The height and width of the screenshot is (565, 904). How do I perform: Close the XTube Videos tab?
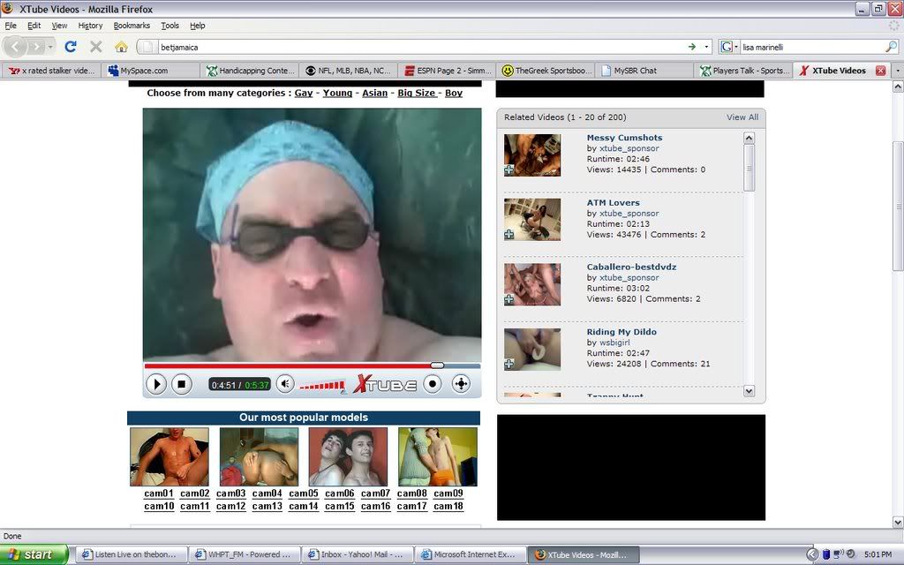pos(880,71)
